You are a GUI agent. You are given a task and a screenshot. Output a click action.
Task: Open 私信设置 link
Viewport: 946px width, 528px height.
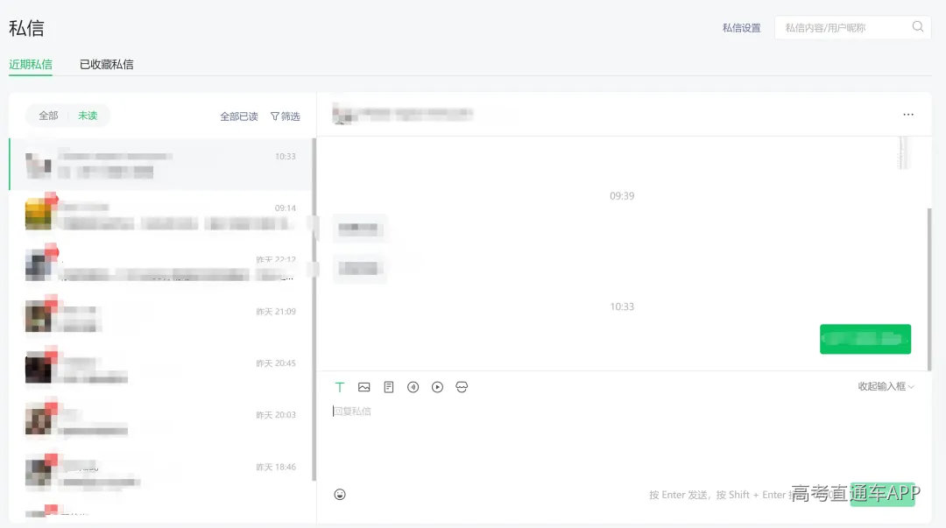point(742,28)
